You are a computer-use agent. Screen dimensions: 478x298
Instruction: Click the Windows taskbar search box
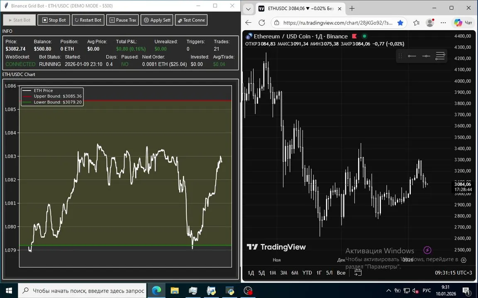[82, 291]
